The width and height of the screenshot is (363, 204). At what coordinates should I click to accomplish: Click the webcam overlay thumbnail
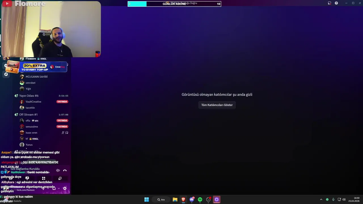coord(51,29)
